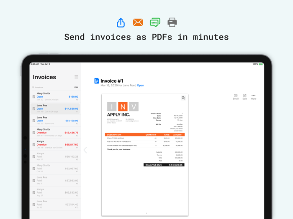Open the More ellipsis menu
The image size is (293, 219).
coord(253,97)
